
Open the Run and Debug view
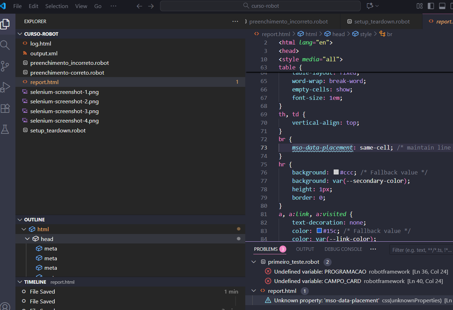click(x=5, y=87)
